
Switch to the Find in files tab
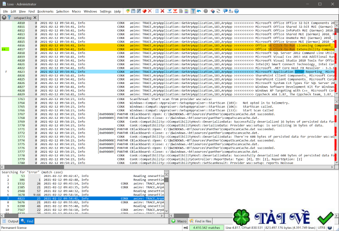(200, 221)
